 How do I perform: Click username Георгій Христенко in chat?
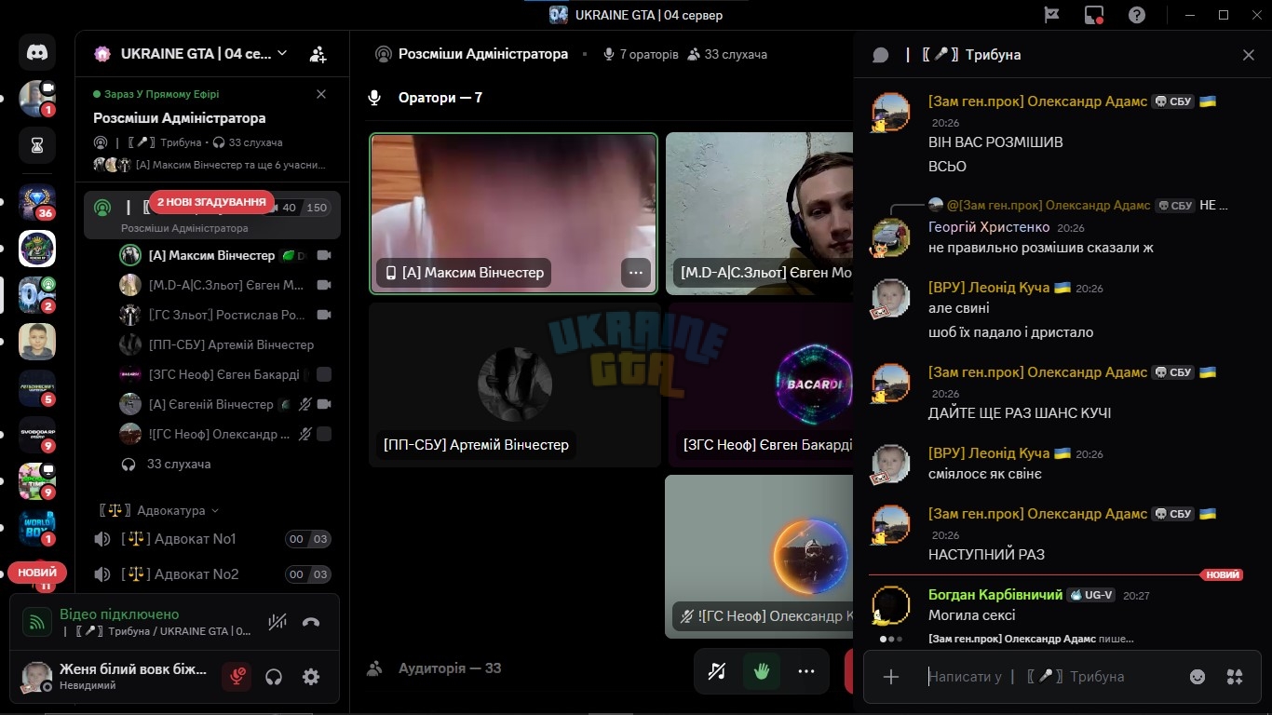989,227
